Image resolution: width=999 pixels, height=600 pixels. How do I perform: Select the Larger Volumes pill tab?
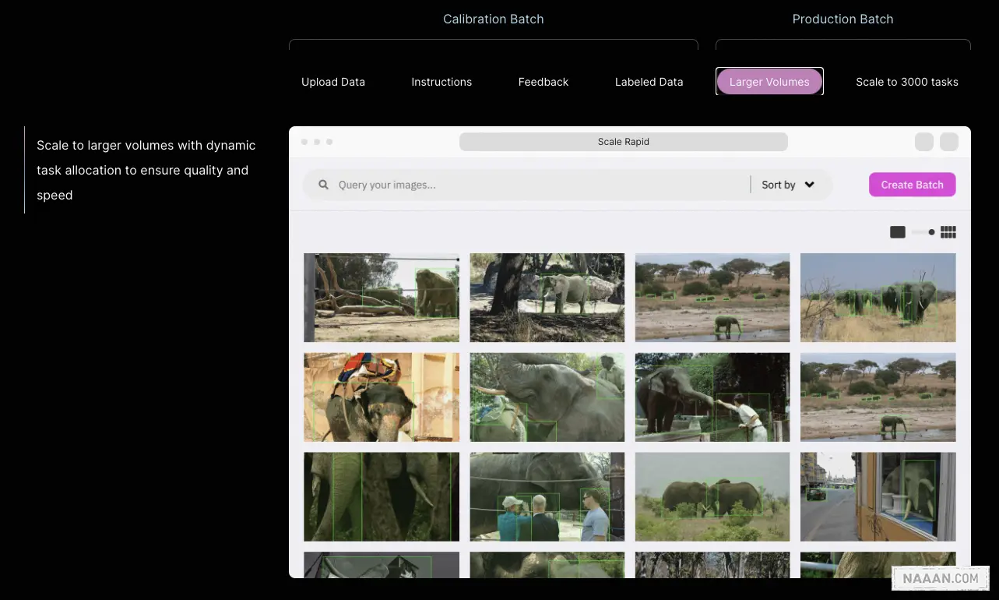[x=769, y=82]
